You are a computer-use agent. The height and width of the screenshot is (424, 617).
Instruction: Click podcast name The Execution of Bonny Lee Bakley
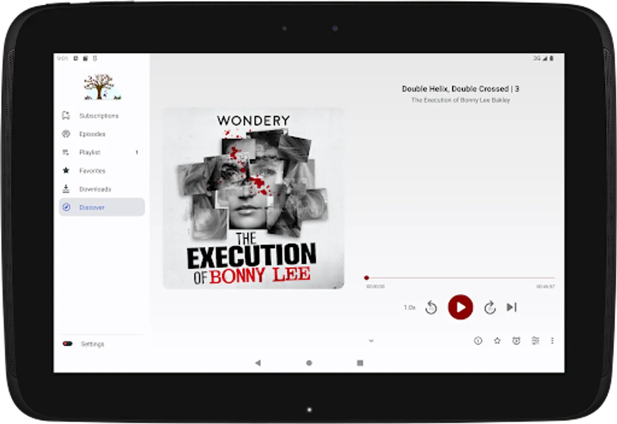pos(461,100)
